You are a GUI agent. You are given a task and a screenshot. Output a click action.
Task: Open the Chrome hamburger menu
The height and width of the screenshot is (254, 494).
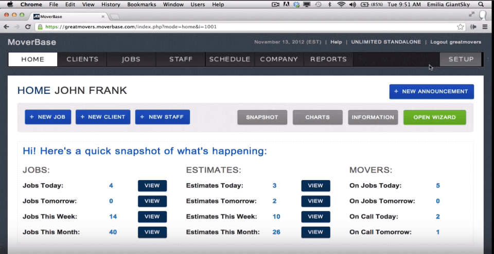point(485,27)
